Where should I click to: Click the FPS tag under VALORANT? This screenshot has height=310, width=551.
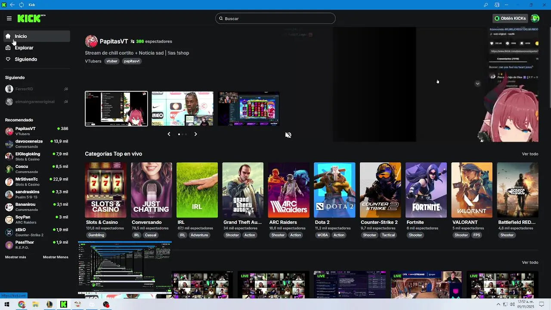(477, 235)
